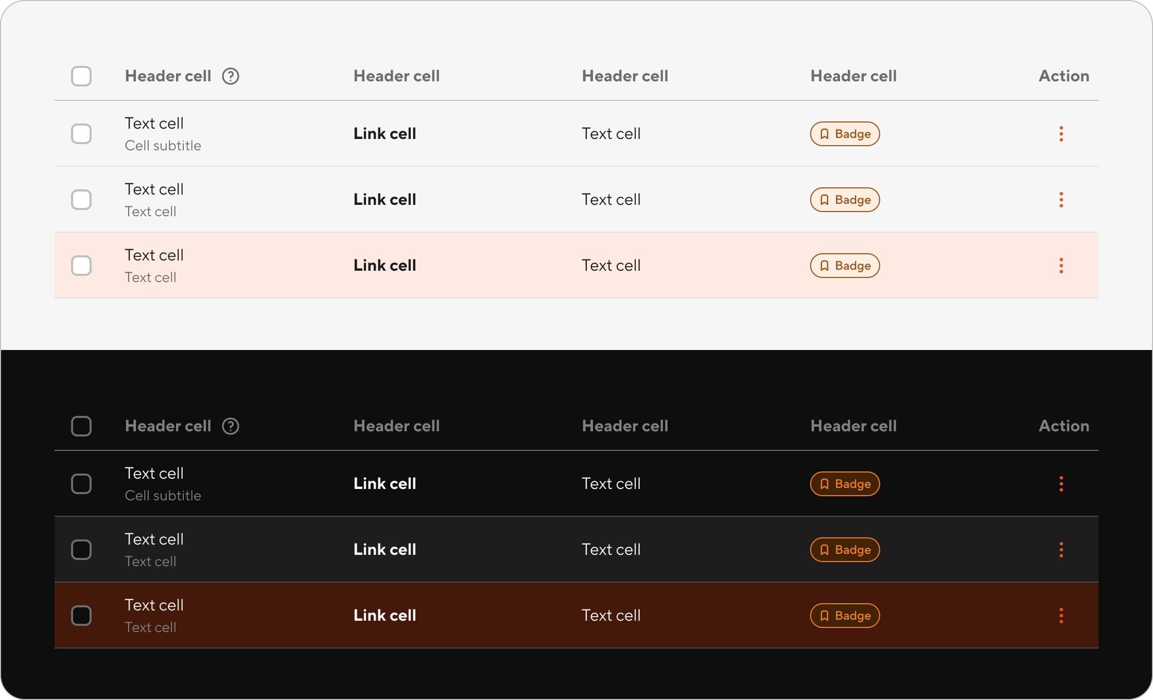
Task: Check the box in dark table's Cell subtitle row
Action: [x=81, y=484]
